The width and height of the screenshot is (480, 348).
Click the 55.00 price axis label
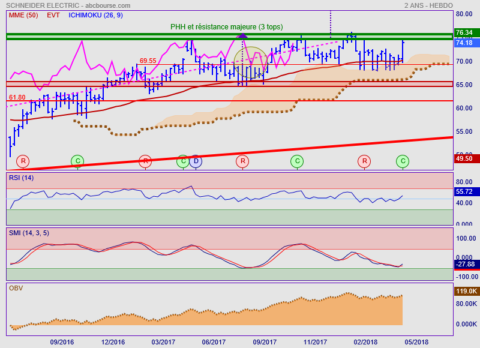[464, 131]
